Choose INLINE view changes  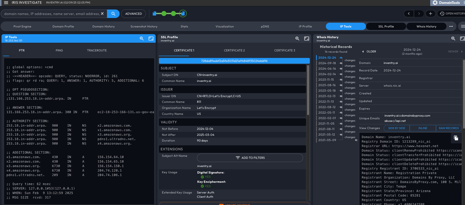tap(423, 128)
